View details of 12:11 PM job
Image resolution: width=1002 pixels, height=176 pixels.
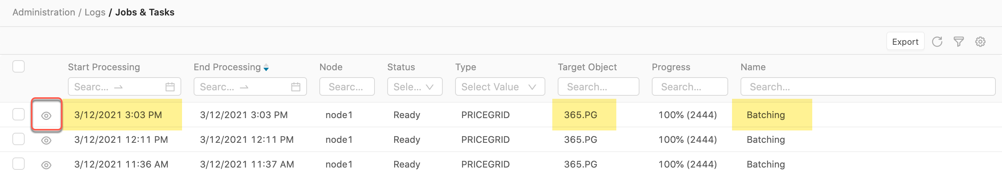[46, 140]
